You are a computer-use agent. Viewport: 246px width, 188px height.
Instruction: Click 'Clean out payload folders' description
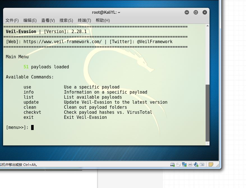pyautogui.click(x=95, y=107)
